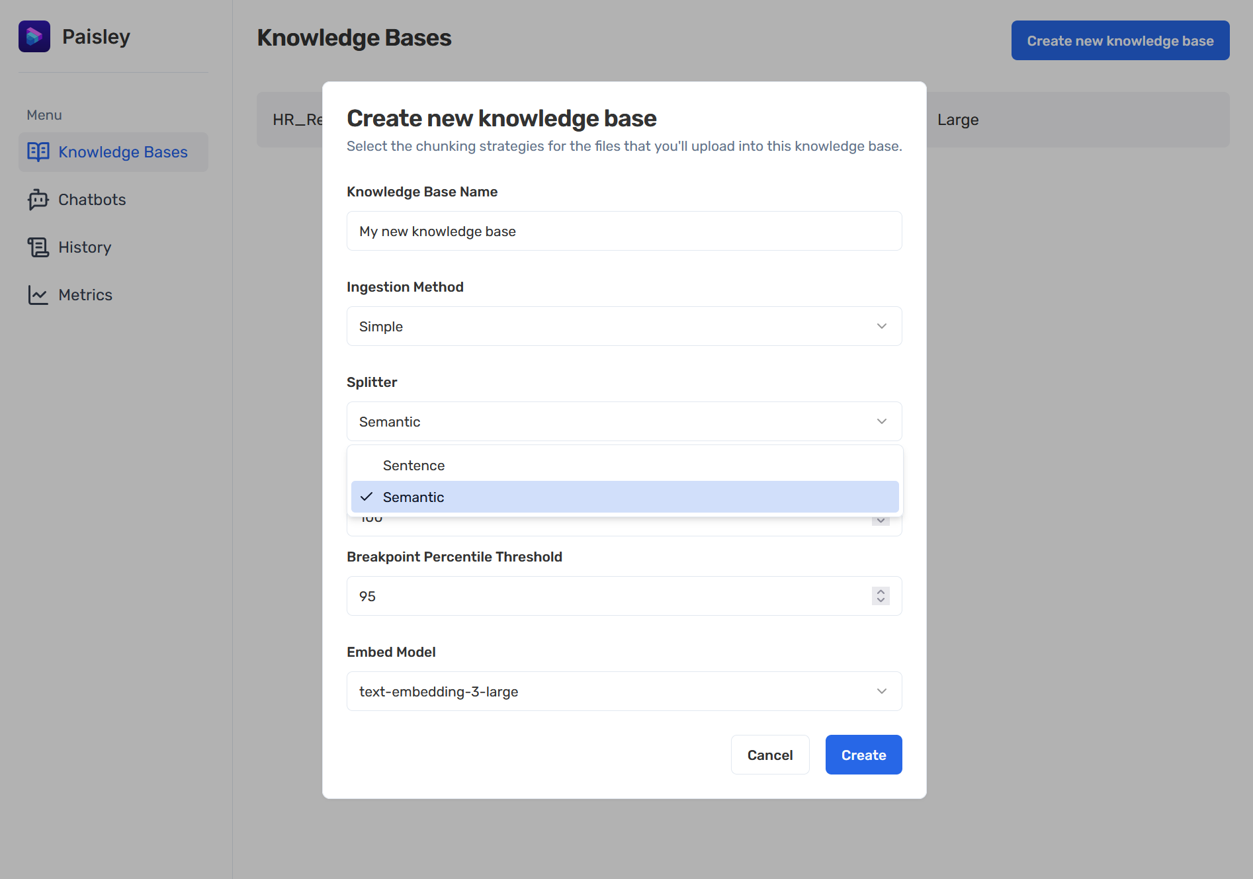Click Create new knowledge base button

[1120, 40]
